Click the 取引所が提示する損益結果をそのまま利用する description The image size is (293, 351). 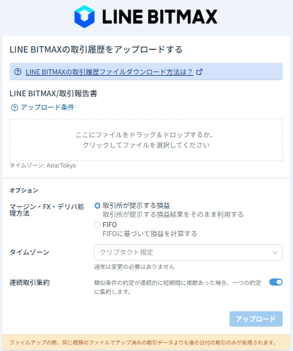coord(173,215)
